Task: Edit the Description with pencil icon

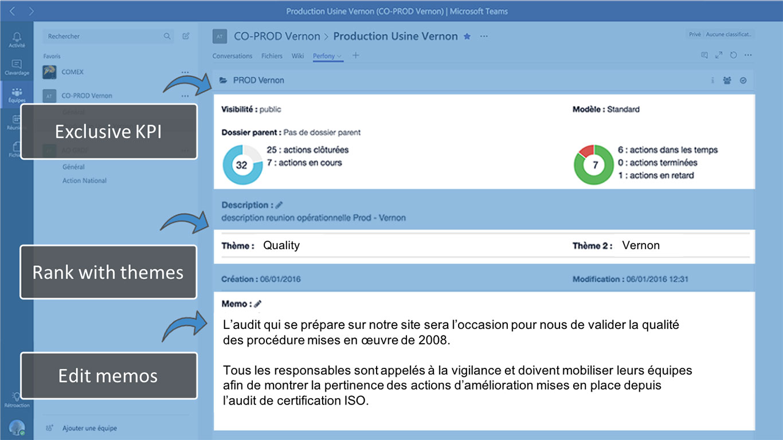Action: [x=279, y=205]
